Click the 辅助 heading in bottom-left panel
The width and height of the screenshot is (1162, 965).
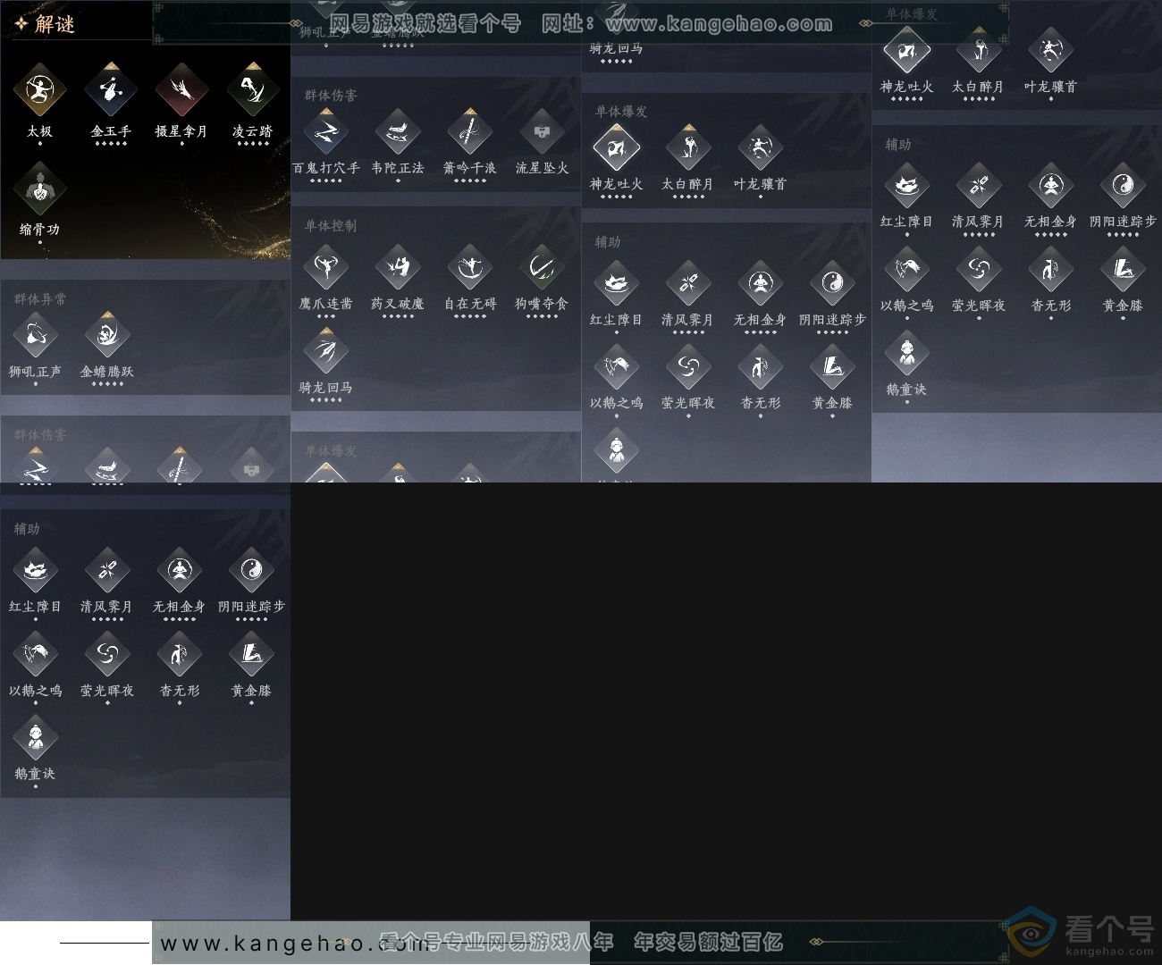27,529
